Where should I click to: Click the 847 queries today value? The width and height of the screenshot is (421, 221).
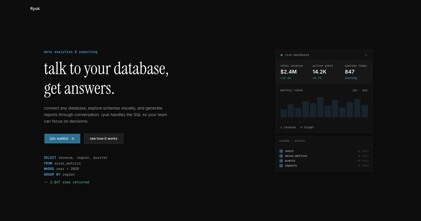coord(349,72)
